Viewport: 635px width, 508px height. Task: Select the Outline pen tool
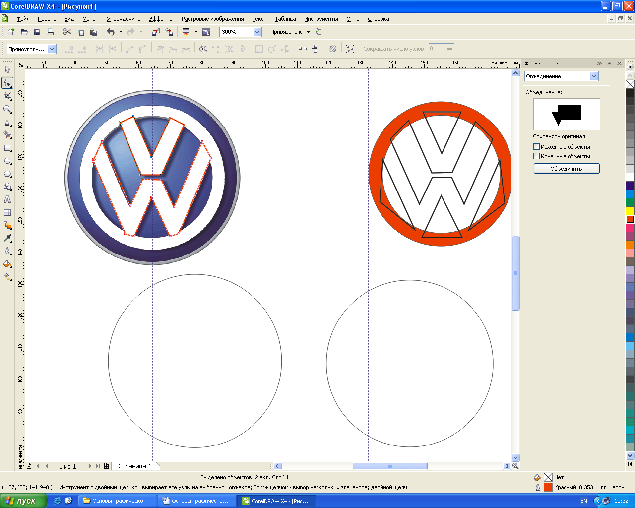point(7,251)
